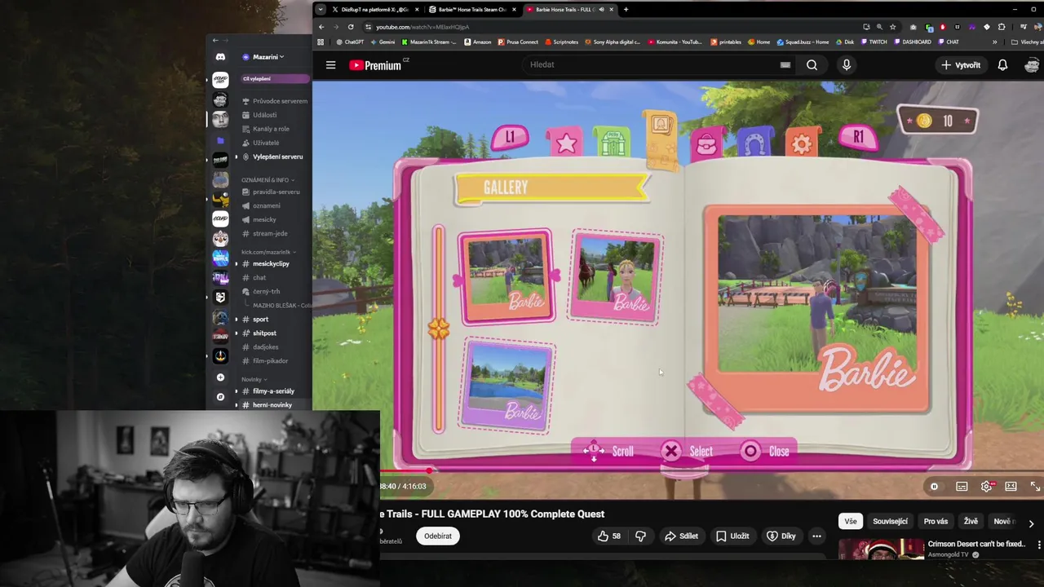This screenshot has width=1044, height=587.
Task: Show hidden bookmarks overflow chevron
Action: [x=994, y=42]
